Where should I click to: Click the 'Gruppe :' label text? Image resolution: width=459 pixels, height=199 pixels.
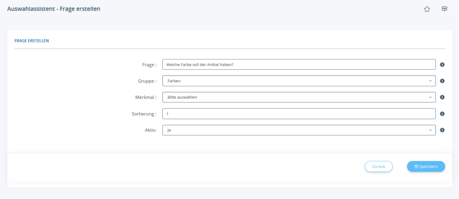(x=147, y=81)
